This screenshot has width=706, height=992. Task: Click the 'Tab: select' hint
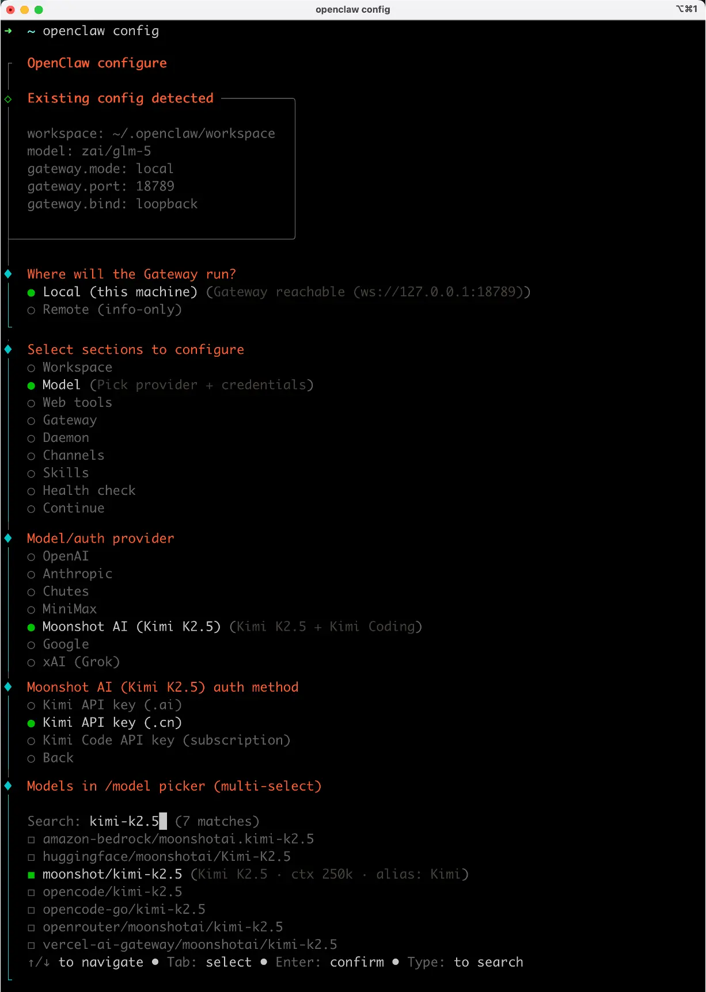click(x=209, y=963)
